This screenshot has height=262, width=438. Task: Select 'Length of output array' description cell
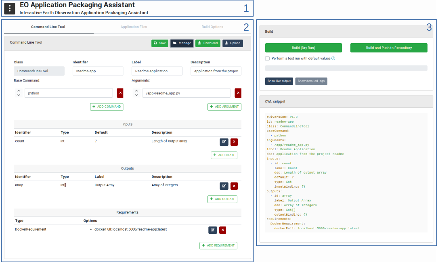(x=169, y=141)
